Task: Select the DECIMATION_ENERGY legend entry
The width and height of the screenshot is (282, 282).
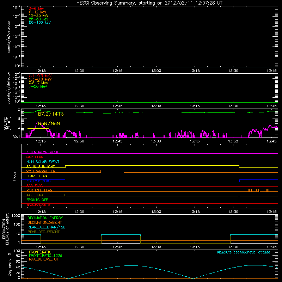Action: tap(45, 218)
